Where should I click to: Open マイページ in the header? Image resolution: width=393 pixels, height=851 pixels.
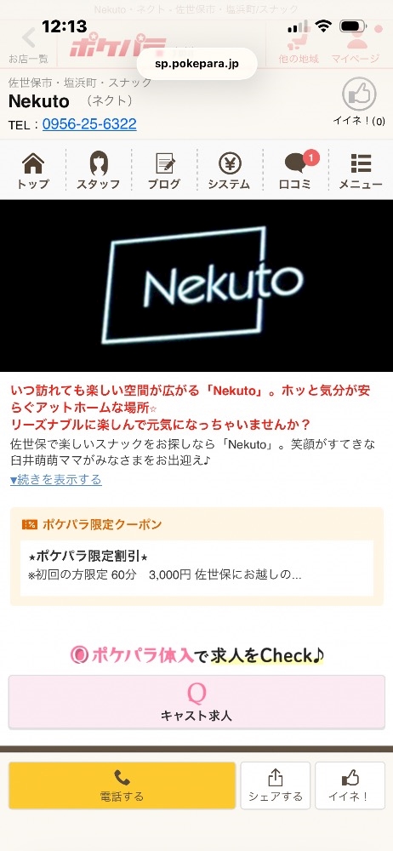click(x=356, y=46)
